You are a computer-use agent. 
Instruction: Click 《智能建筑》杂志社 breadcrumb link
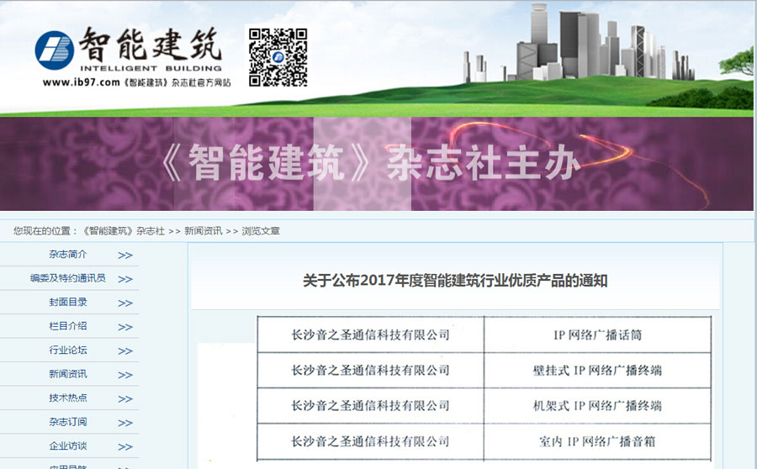[x=123, y=231]
